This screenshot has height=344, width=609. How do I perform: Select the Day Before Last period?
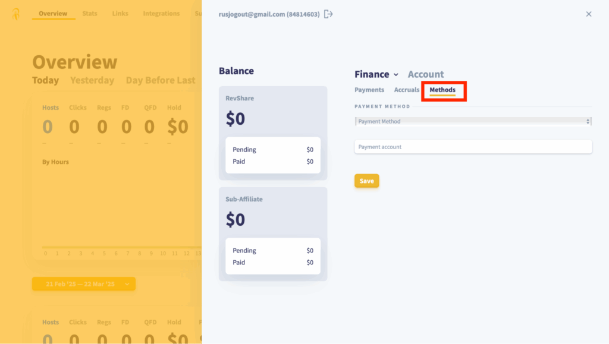(161, 80)
